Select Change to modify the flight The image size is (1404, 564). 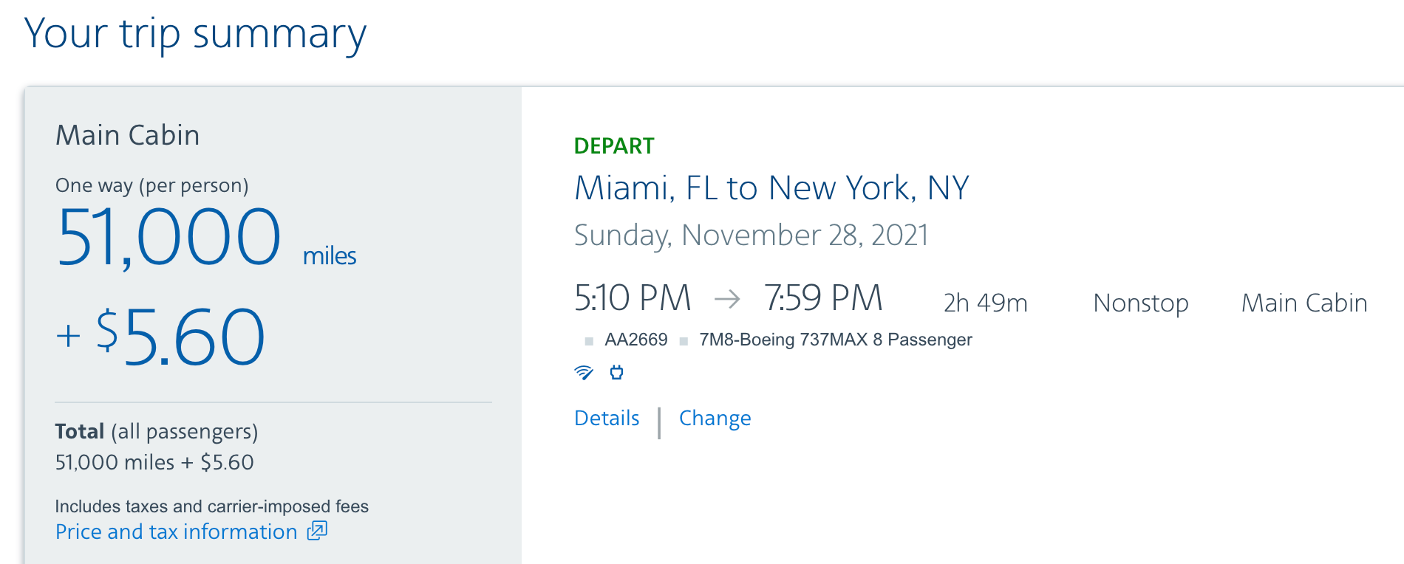click(715, 418)
